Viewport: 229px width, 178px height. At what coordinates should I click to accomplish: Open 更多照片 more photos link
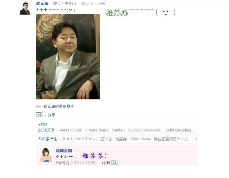66,106
